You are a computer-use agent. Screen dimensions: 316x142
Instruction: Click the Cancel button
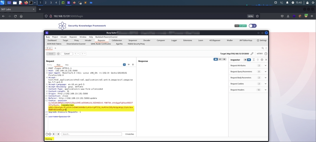click(67, 54)
